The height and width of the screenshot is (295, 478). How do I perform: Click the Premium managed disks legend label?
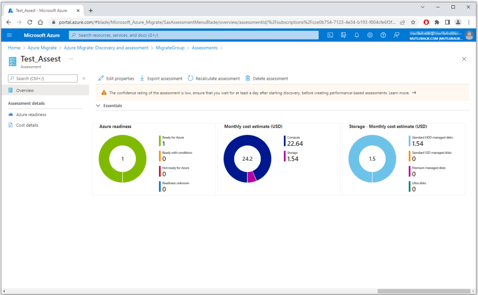pos(429,168)
